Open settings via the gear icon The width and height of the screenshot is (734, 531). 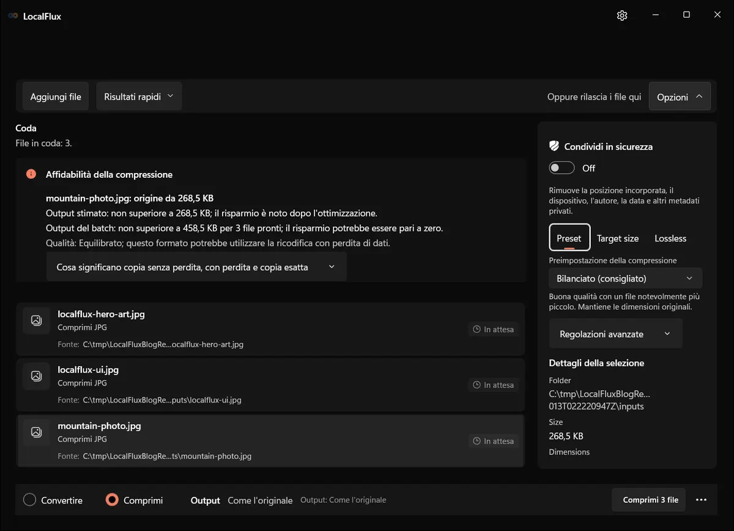point(622,15)
